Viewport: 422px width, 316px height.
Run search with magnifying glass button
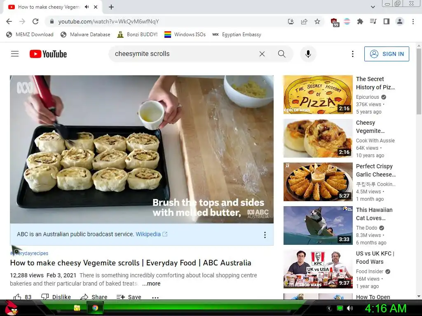(x=281, y=54)
